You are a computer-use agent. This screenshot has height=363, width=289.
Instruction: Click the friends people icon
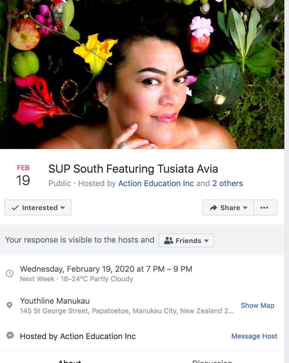(x=168, y=241)
